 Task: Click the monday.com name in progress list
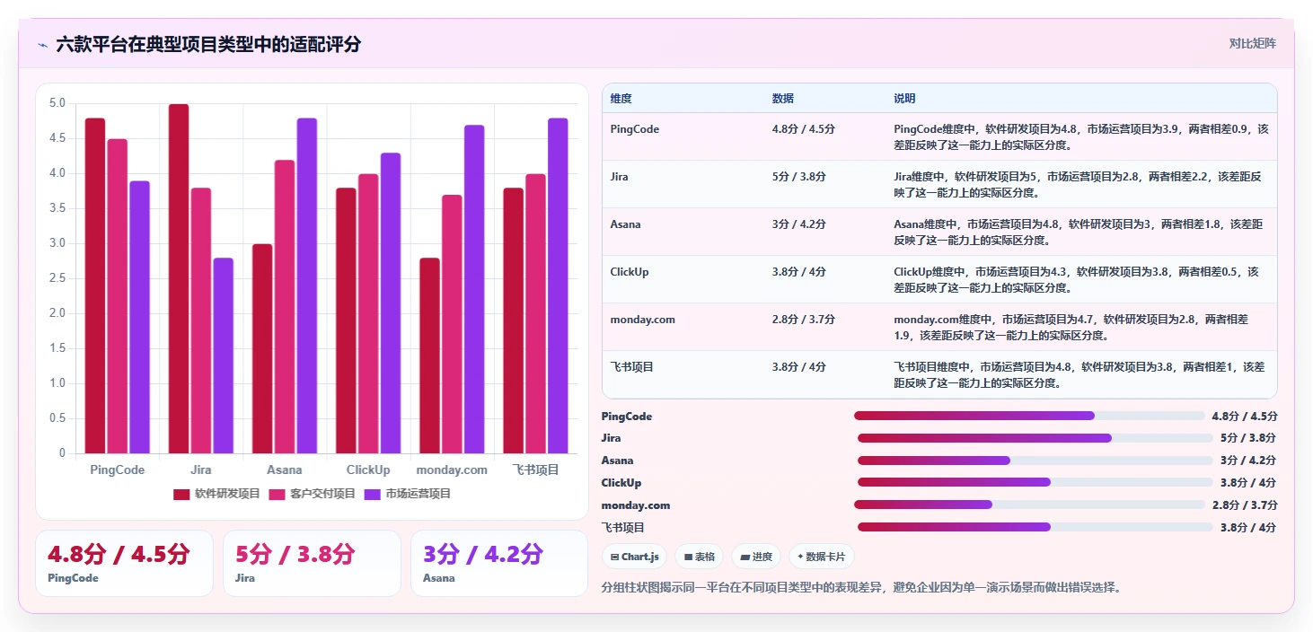[636, 505]
